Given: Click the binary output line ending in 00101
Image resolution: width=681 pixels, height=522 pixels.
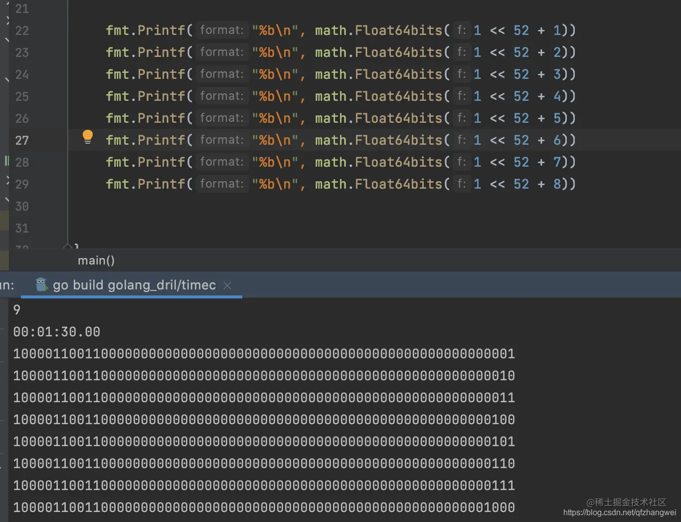Looking at the screenshot, I should (x=264, y=442).
